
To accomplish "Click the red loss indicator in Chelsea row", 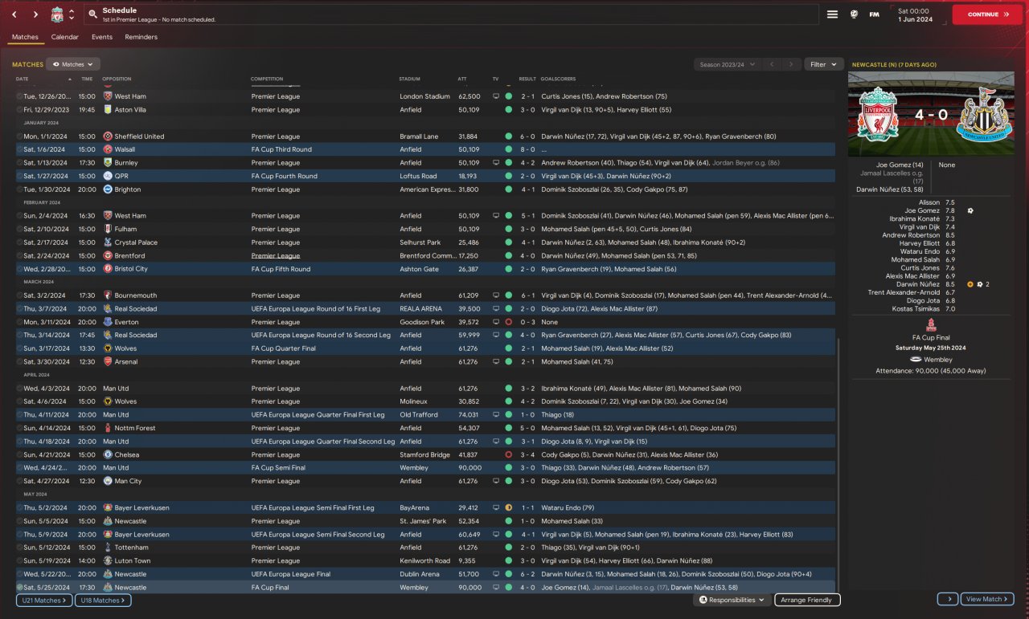I will pyautogui.click(x=508, y=454).
